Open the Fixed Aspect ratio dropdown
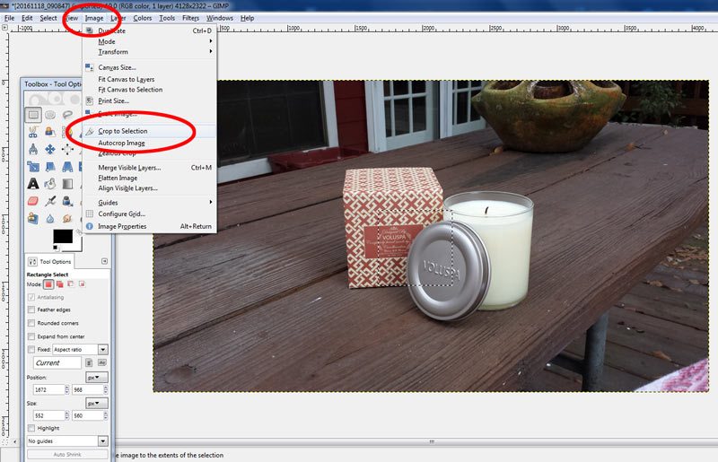The width and height of the screenshot is (718, 462). [80, 349]
